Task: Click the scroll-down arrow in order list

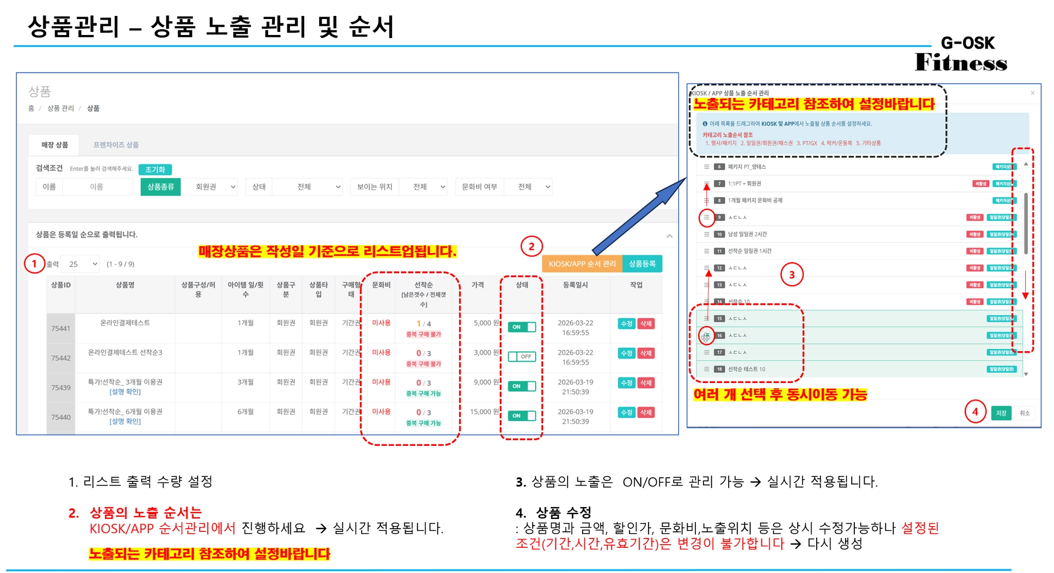Action: pos(1026,374)
